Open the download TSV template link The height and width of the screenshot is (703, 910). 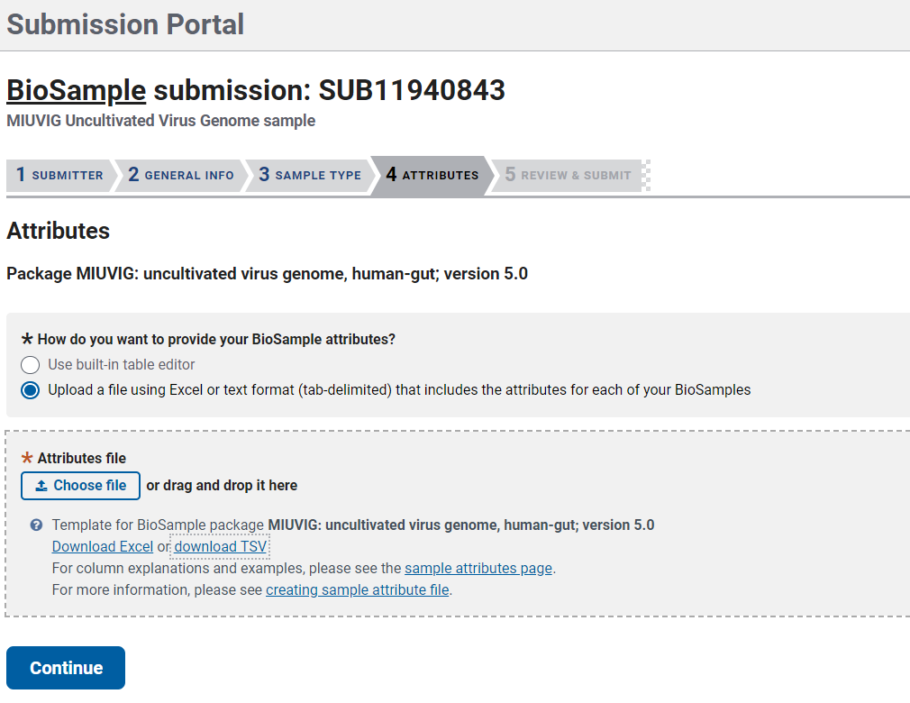click(x=219, y=546)
